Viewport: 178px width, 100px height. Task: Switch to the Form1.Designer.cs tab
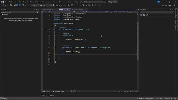(x=48, y=9)
